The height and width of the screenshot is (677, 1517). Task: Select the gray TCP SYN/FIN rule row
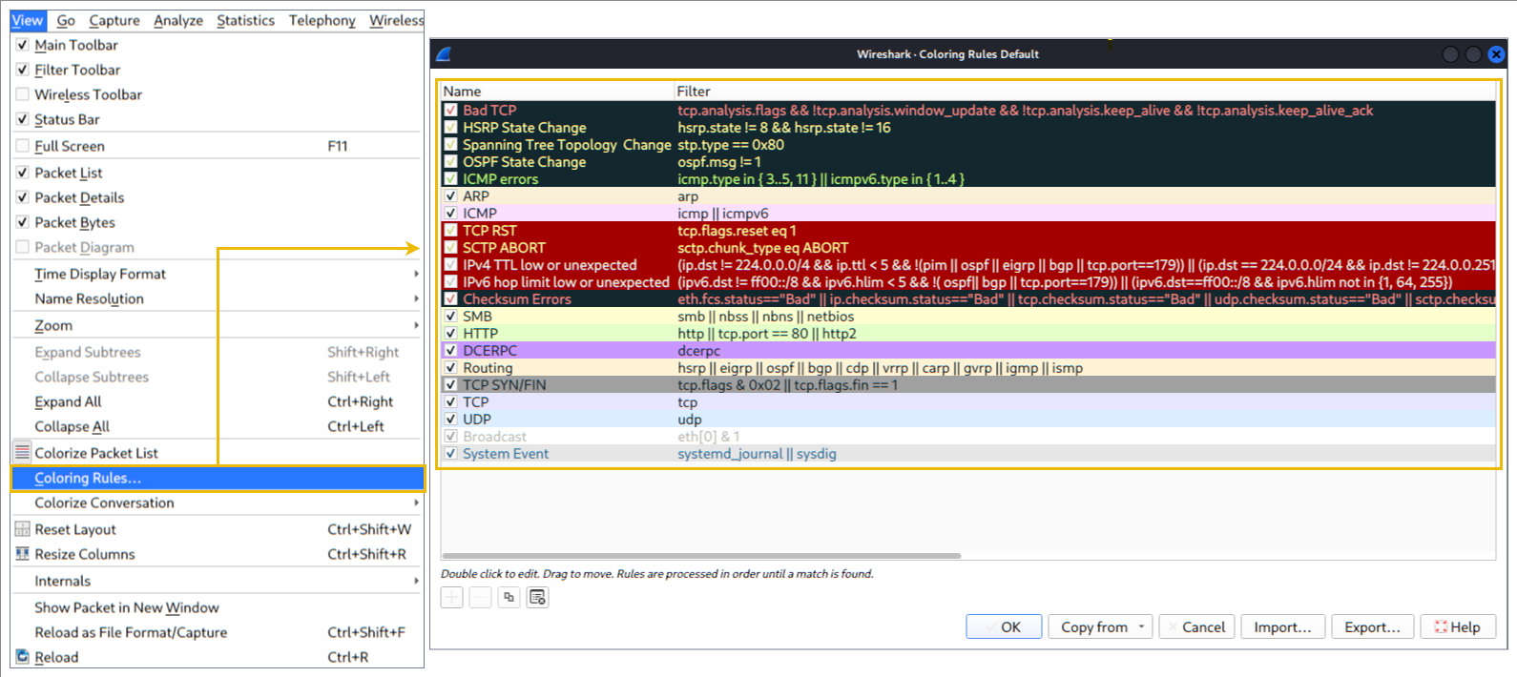(968, 385)
